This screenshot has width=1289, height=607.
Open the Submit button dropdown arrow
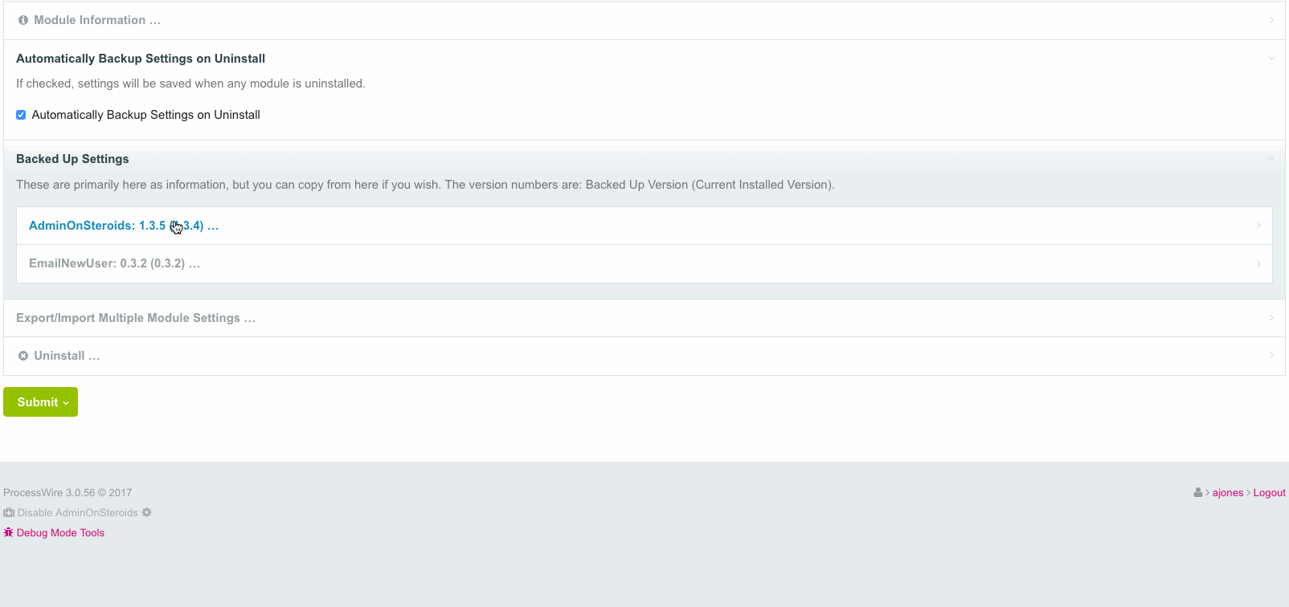click(66, 402)
